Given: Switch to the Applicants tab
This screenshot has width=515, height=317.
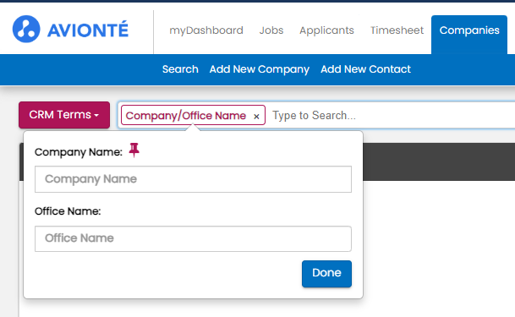Looking at the screenshot, I should [326, 30].
